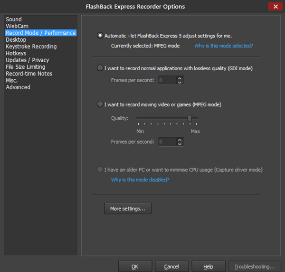Choose MPEG mode for video or games

100,104
